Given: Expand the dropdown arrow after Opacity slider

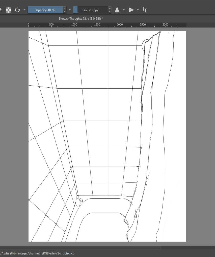Looking at the screenshot, I should 70,10.
